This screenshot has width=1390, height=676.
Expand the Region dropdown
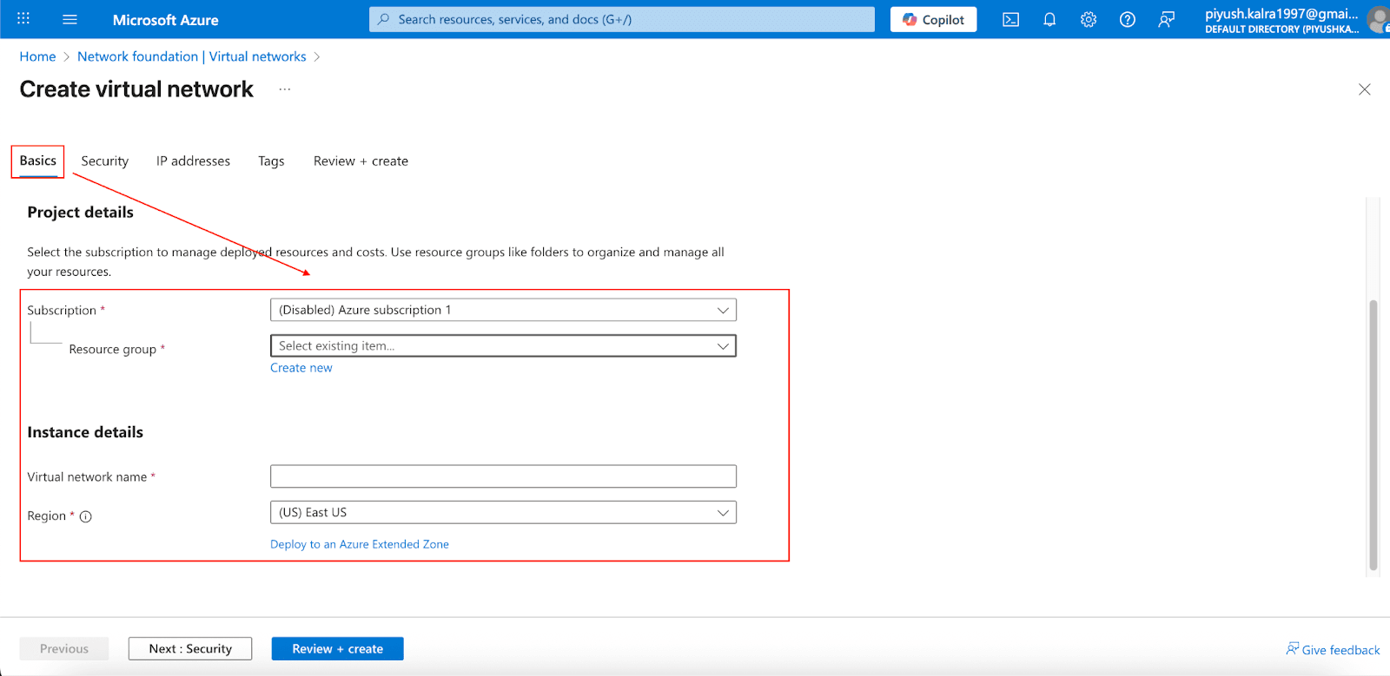click(503, 512)
